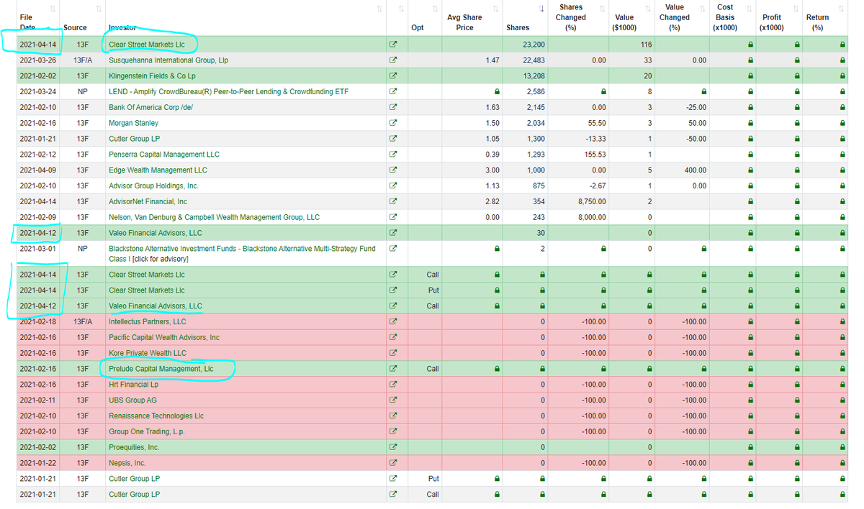The image size is (864, 509).
Task: Open Valeo Financial Advisors, LLC Call row link
Action: coord(156,306)
